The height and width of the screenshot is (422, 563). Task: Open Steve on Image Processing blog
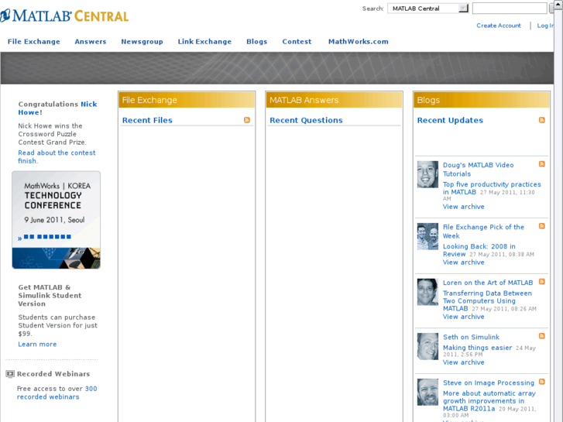pos(489,383)
